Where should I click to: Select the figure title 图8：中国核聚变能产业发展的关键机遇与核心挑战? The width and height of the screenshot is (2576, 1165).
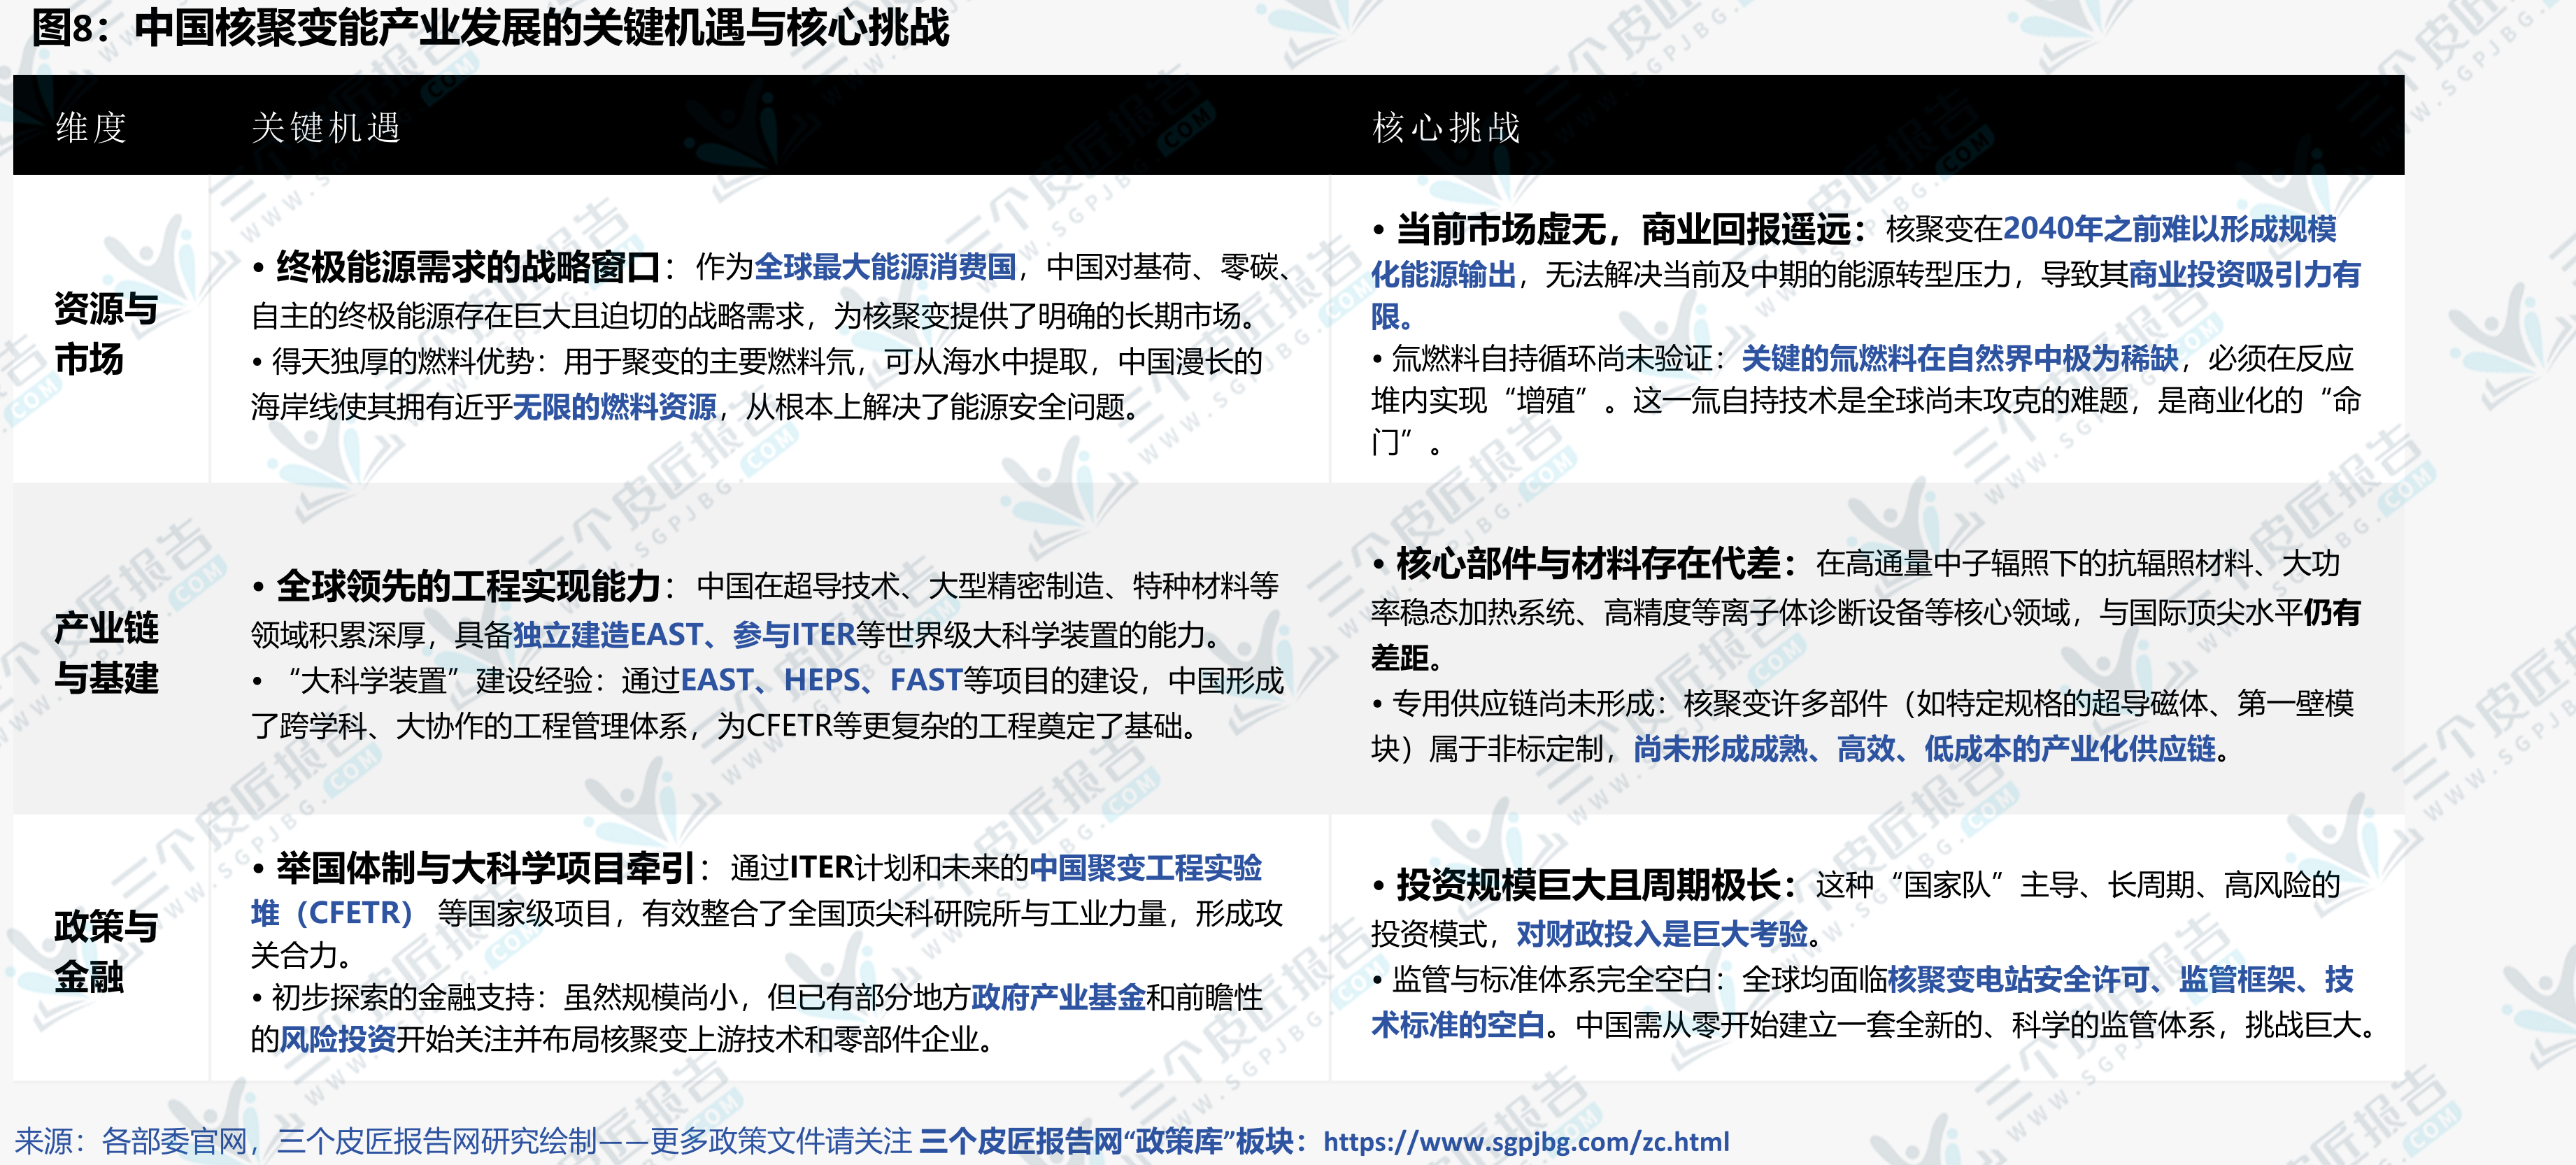coord(491,28)
